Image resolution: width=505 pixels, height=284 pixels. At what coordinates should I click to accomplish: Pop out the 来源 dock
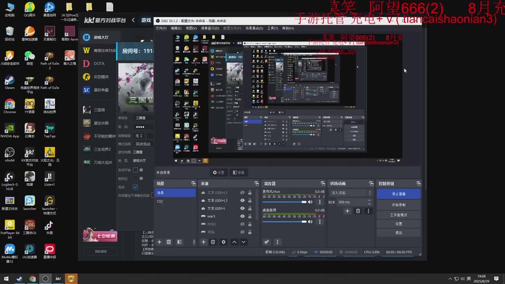click(256, 183)
